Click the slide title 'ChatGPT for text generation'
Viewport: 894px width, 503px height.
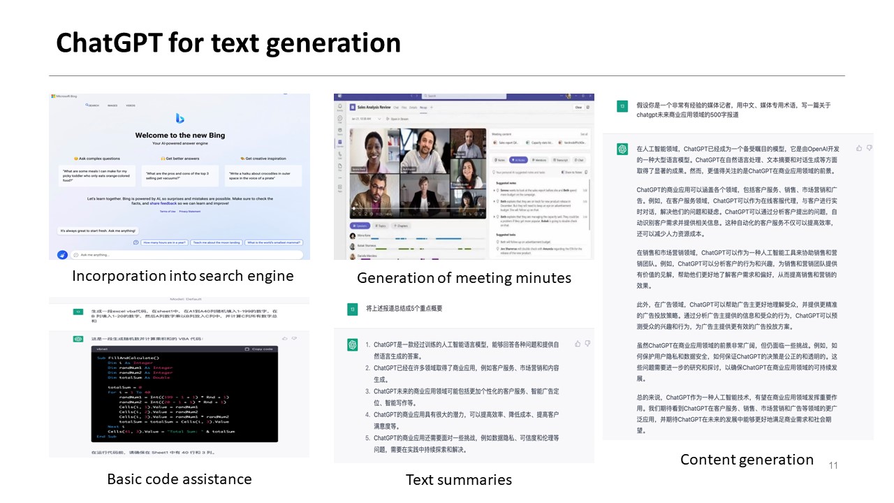(228, 43)
